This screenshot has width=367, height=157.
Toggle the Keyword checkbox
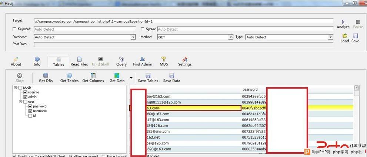[x=14, y=29]
